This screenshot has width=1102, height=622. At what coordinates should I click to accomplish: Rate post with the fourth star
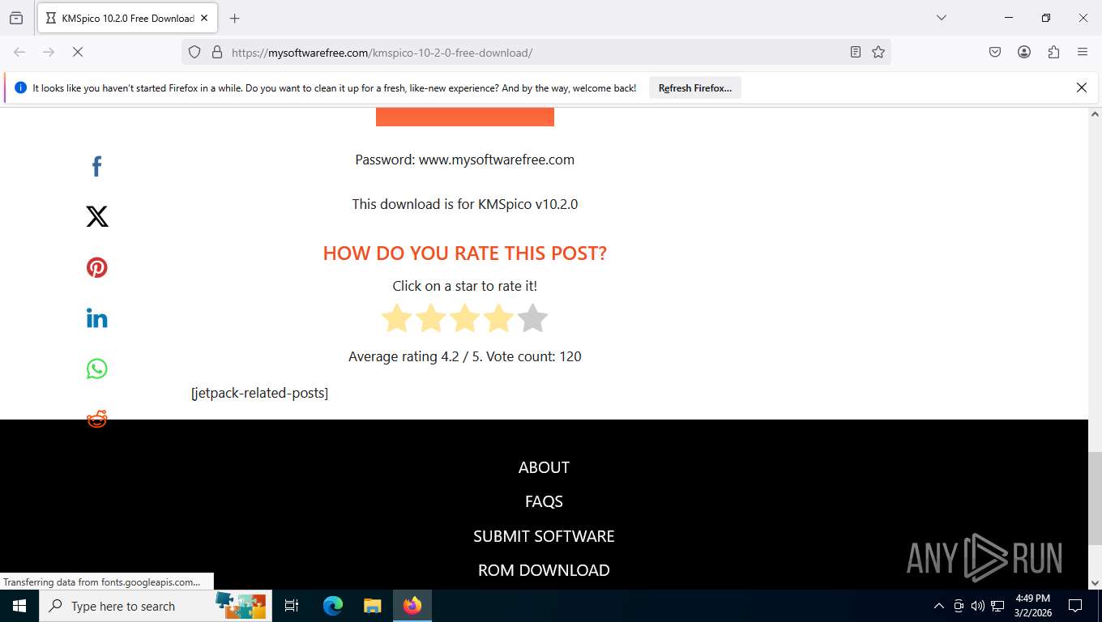tap(499, 318)
